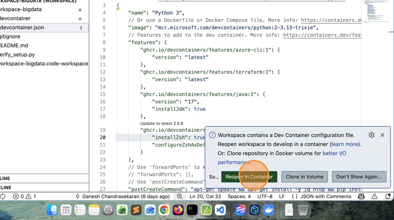Show git blame by Ganesh Chandrasekaran
Image resolution: width=394 pixels, height=220 pixels.
point(123,197)
